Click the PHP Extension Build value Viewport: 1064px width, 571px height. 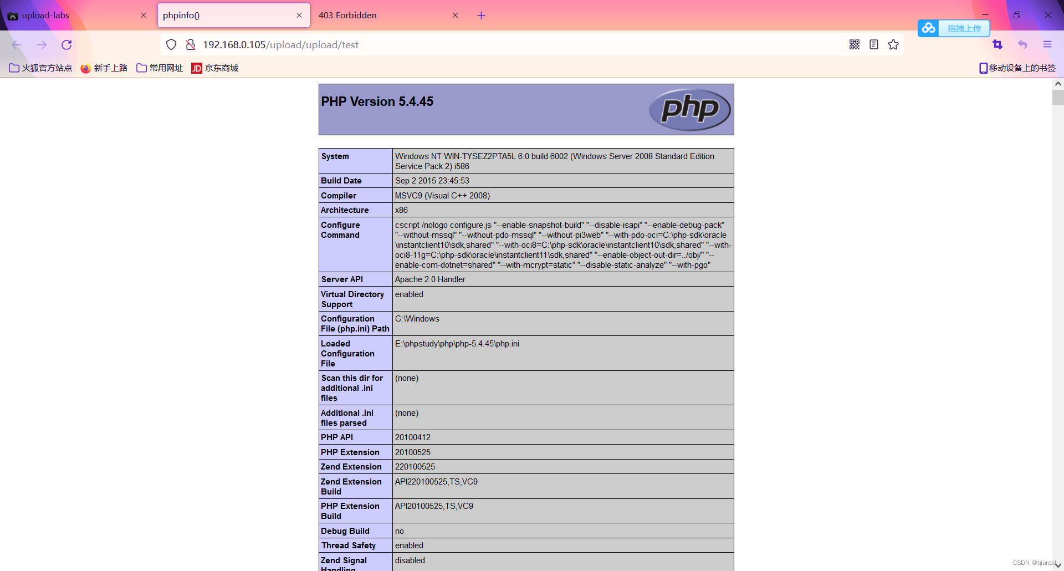click(434, 506)
